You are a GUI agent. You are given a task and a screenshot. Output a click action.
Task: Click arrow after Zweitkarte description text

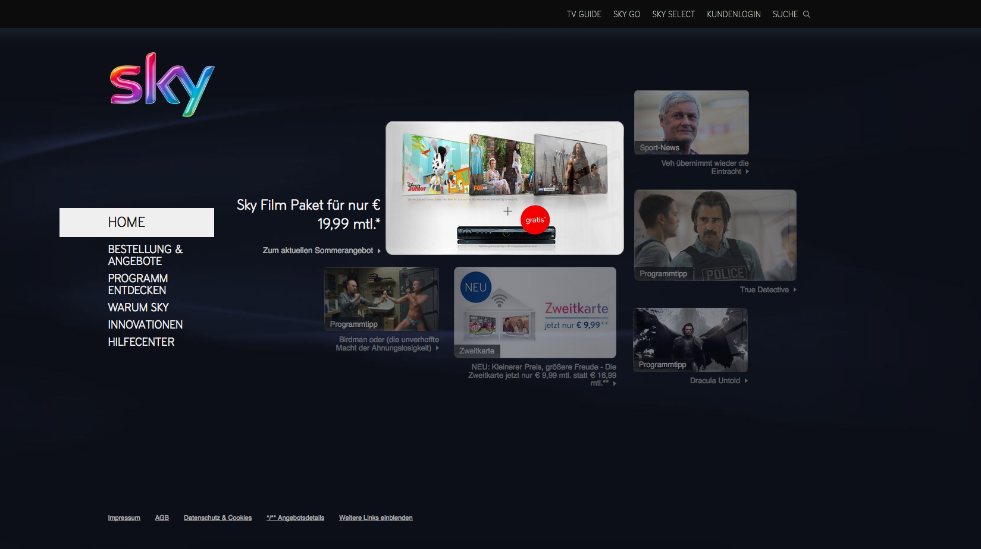coord(615,384)
